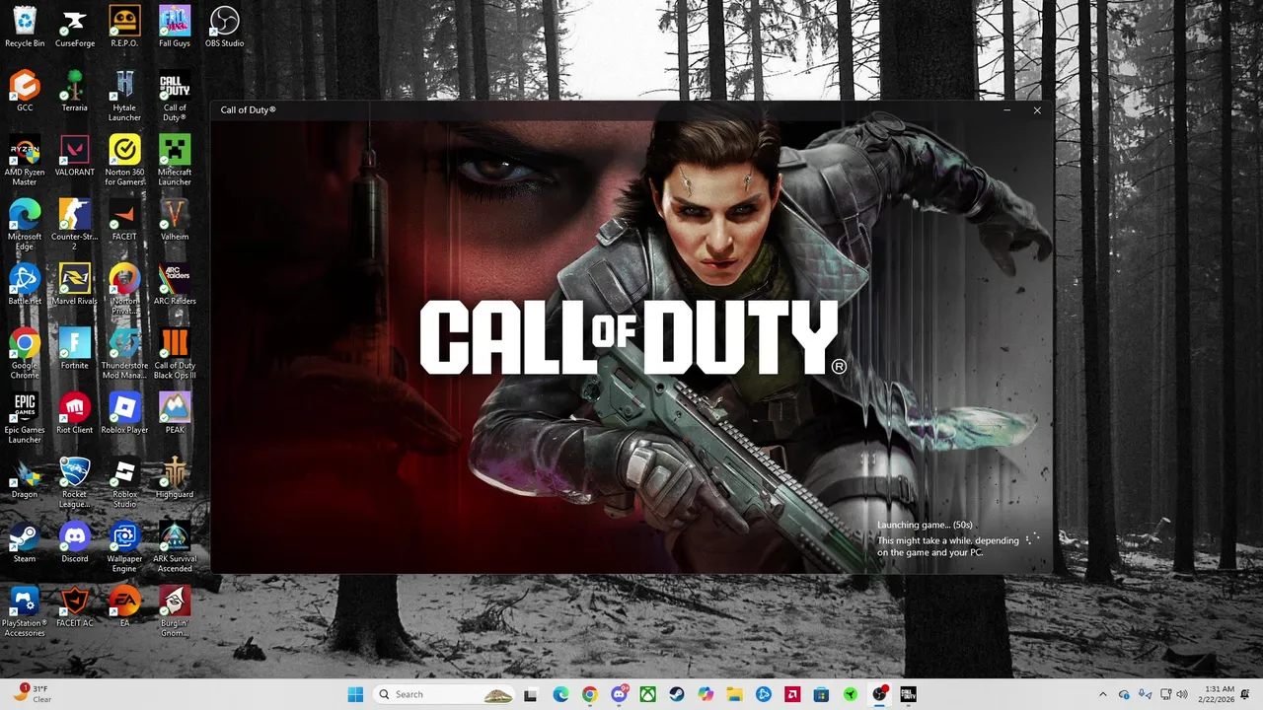1263x710 pixels.
Task: Open the Xbox app on taskbar
Action: 647,694
